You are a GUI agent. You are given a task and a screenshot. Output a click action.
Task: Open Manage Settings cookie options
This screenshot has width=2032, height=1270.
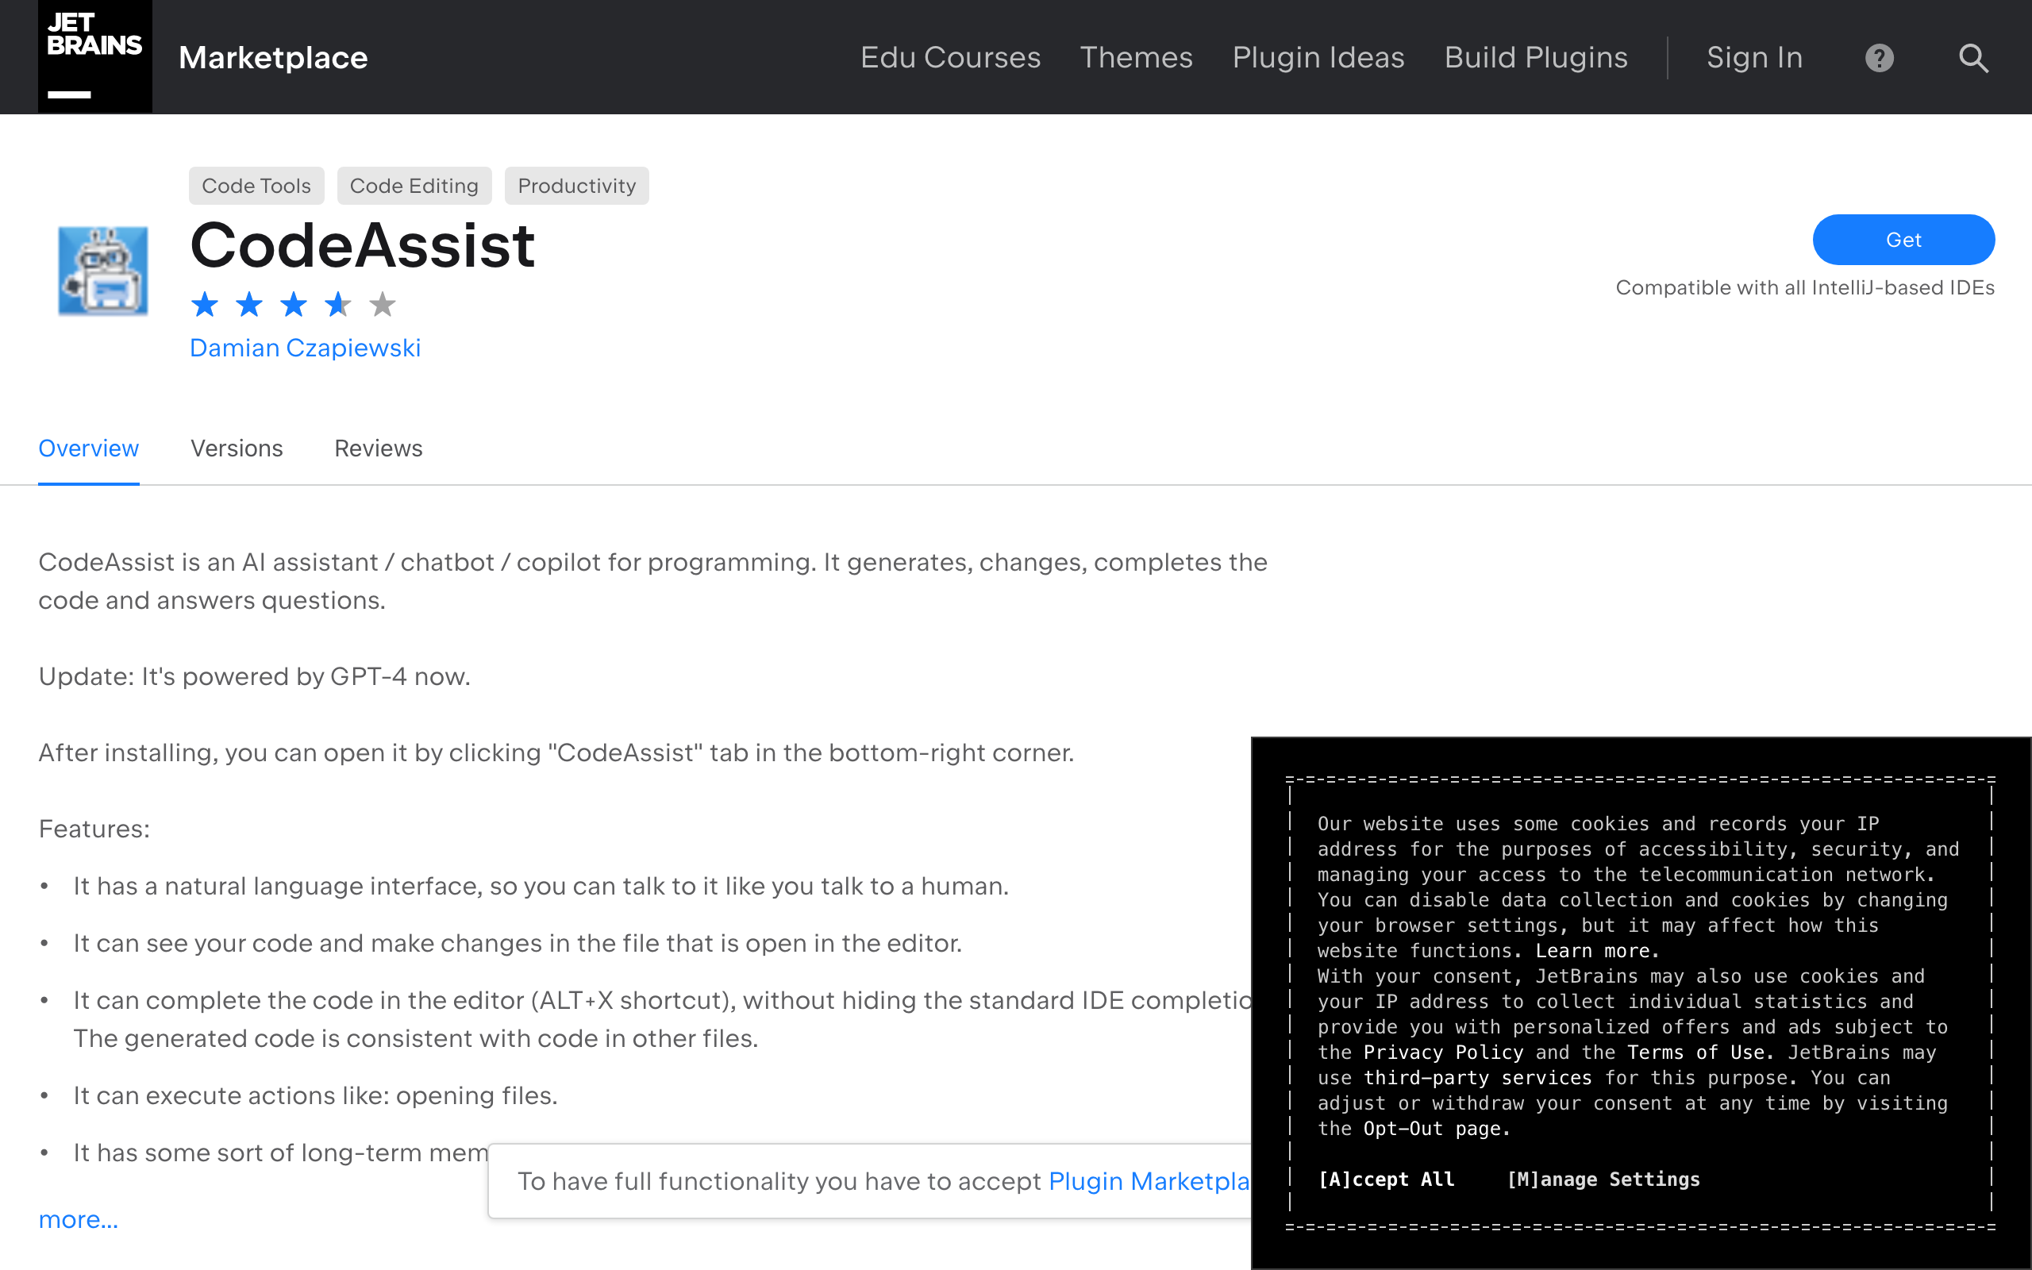[x=1605, y=1178]
